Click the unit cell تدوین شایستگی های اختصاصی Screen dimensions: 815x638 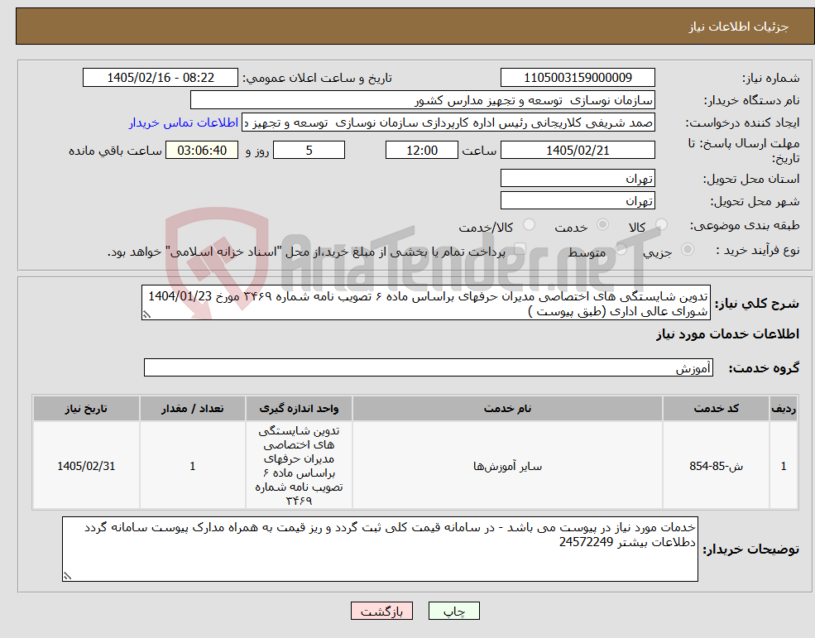[x=299, y=466]
